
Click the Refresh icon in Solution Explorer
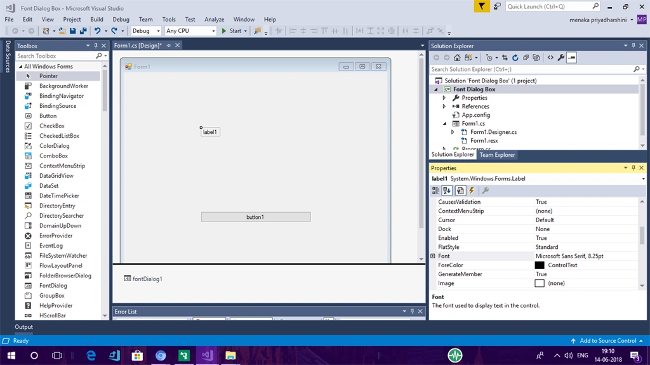[x=515, y=58]
